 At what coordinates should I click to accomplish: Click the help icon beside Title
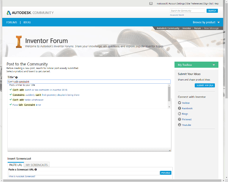16,78
